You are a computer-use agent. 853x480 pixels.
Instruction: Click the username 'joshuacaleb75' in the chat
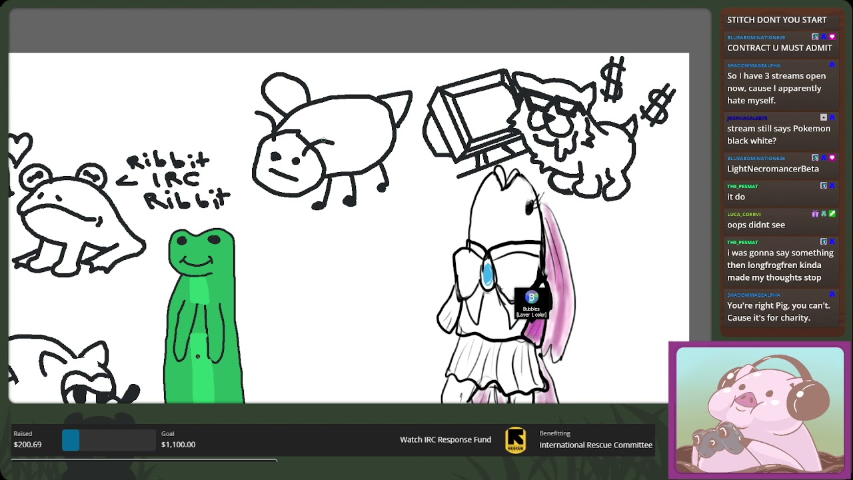[x=747, y=118]
